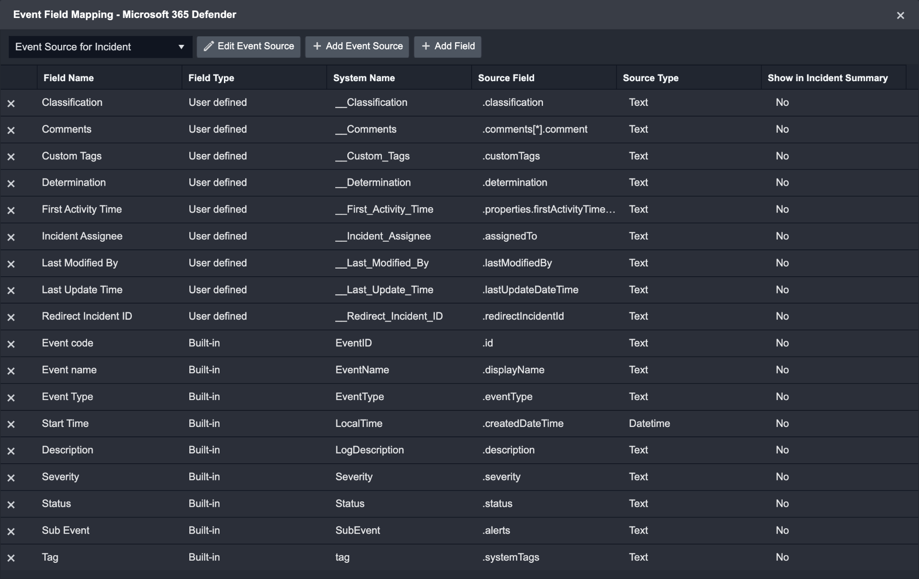Delete the Custom Tags field row
This screenshot has height=579, width=919.
click(x=11, y=157)
